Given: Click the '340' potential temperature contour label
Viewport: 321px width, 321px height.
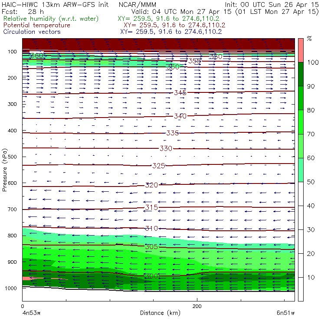Looking at the screenshot, I should click(180, 116).
